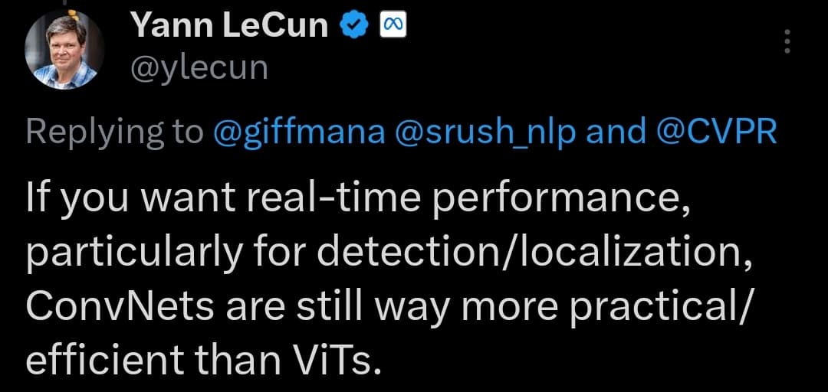Open the @srush_nlp mention

[486, 132]
